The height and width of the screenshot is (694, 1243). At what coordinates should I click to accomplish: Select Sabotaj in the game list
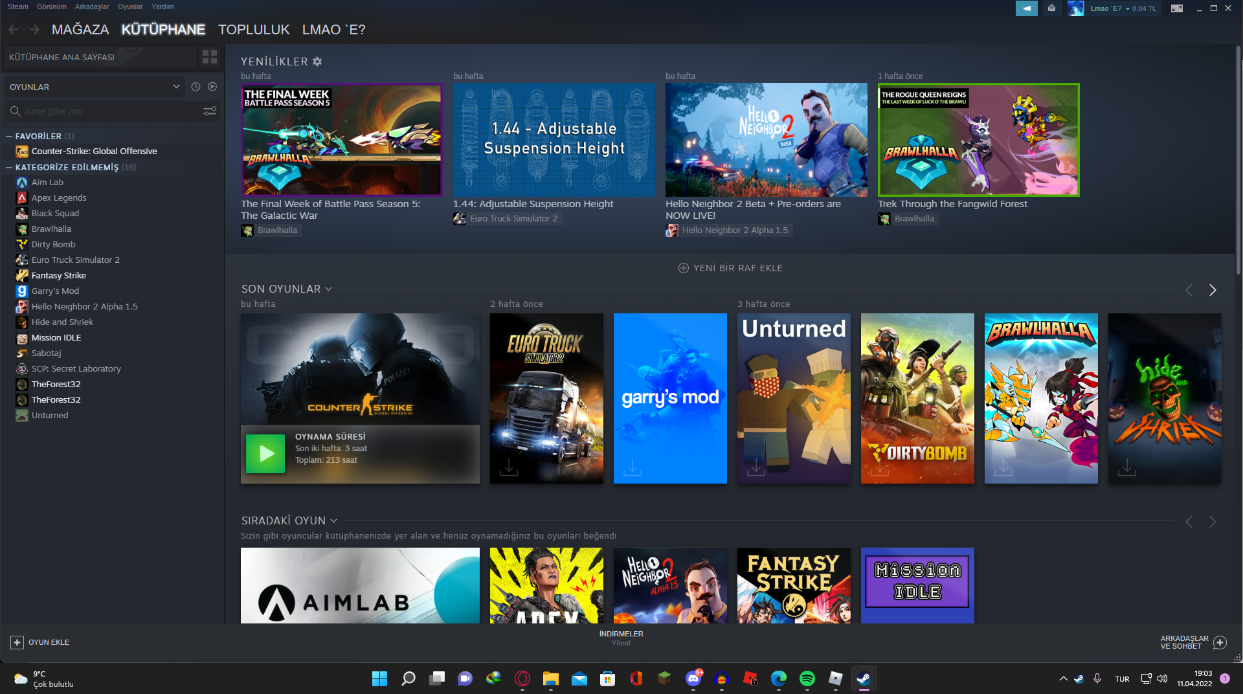point(47,353)
